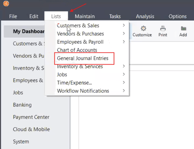Image resolution: width=194 pixels, height=149 pixels.
Task: Expand the Jobs submenu arrow
Action: pos(124,74)
